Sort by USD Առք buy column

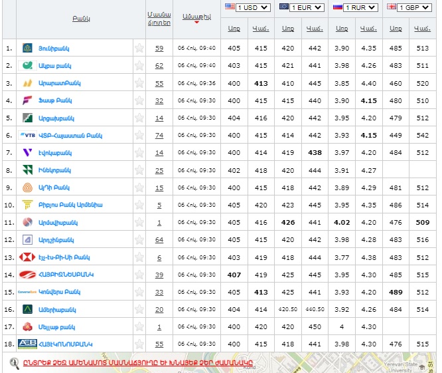(x=234, y=29)
